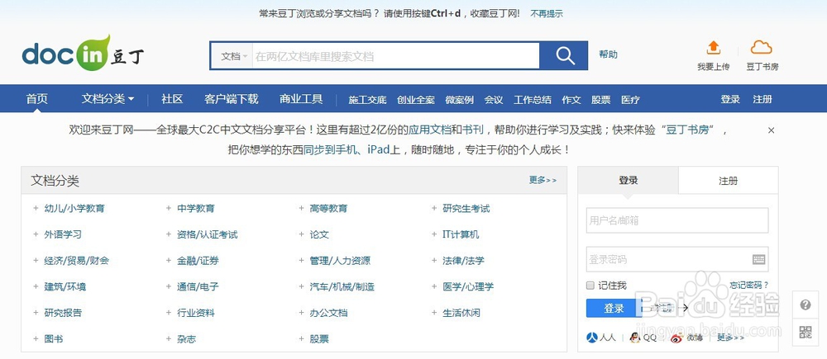Image resolution: width=827 pixels, height=359 pixels.
Task: Open the 图书 category
Action: point(54,339)
